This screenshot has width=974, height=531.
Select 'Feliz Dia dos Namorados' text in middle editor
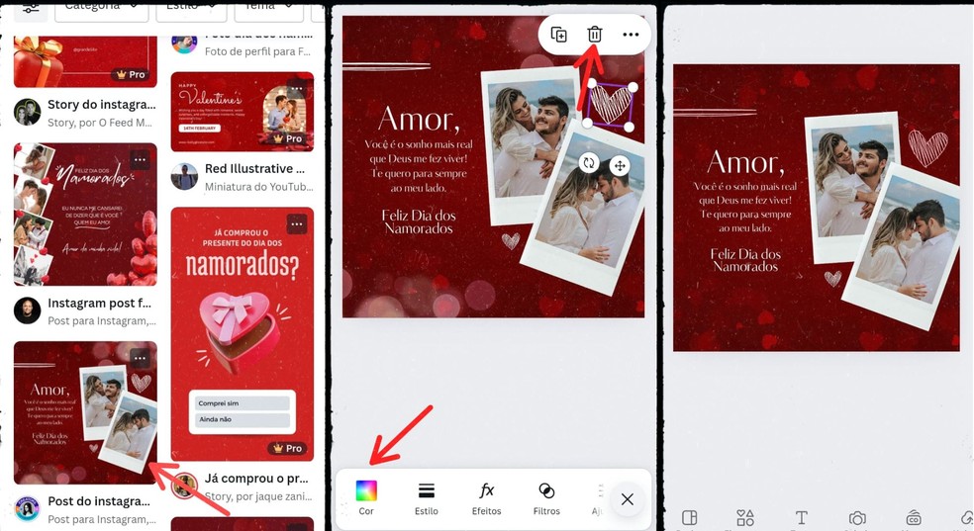coord(419,221)
